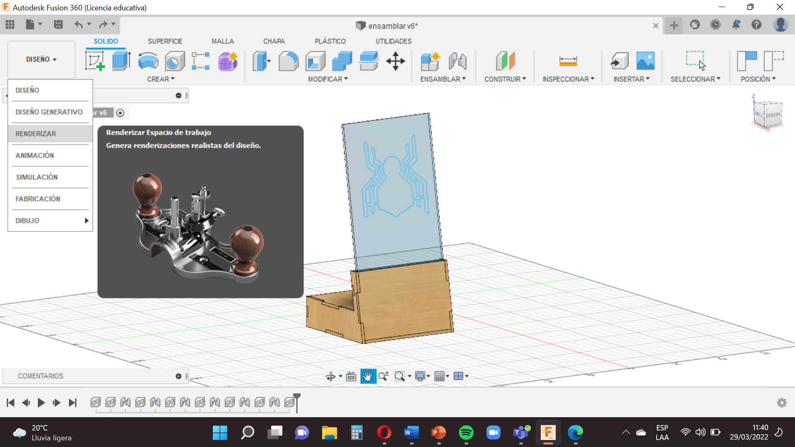This screenshot has width=795, height=447.
Task: Expand the Comentarios panel plus button
Action: pyautogui.click(x=178, y=376)
